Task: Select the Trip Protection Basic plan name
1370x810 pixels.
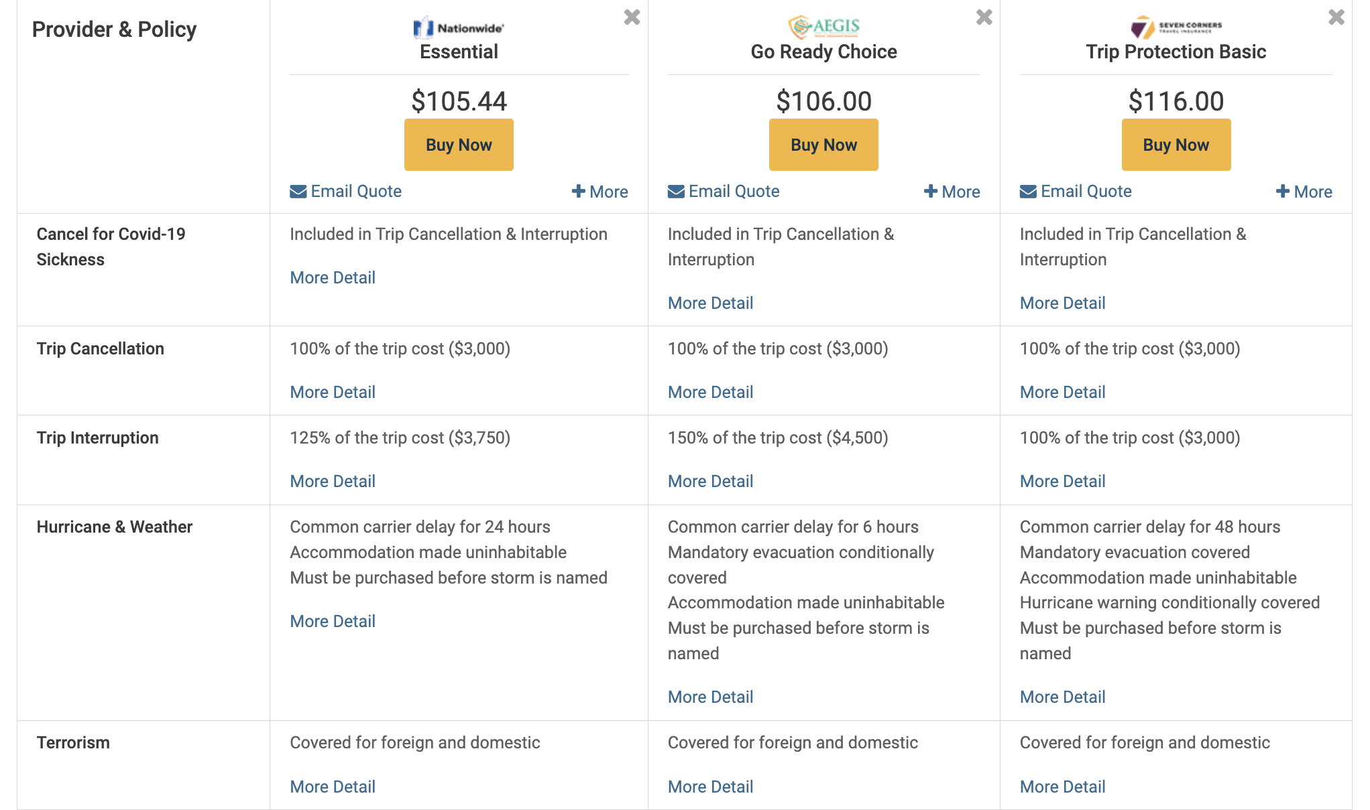Action: click(x=1176, y=52)
